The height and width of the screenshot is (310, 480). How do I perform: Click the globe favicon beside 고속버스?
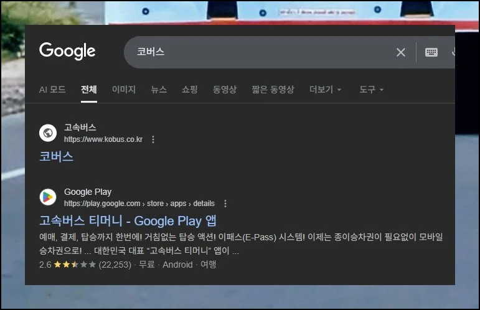(48, 133)
